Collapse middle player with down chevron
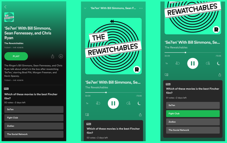 point(85,8)
